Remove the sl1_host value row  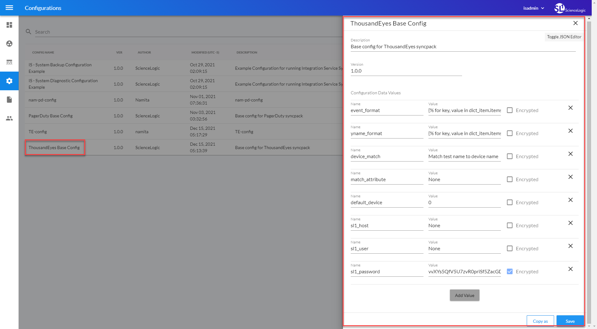coord(571,223)
